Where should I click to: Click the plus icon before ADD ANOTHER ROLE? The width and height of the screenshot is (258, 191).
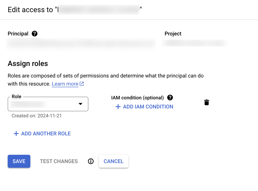coord(16,134)
